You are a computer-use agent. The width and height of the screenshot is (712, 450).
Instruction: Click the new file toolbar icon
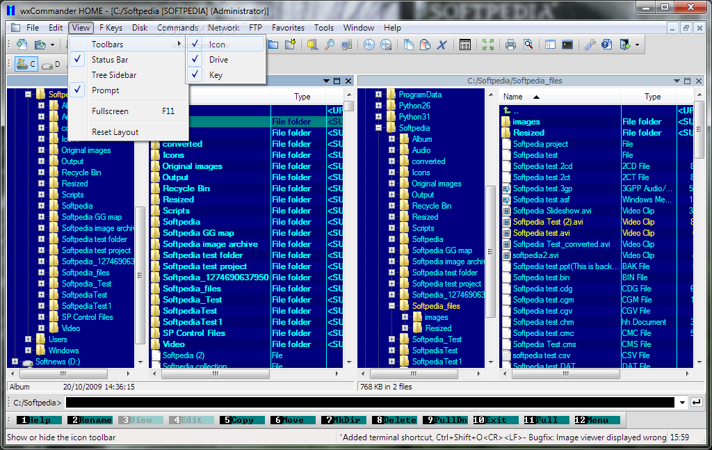[22, 45]
